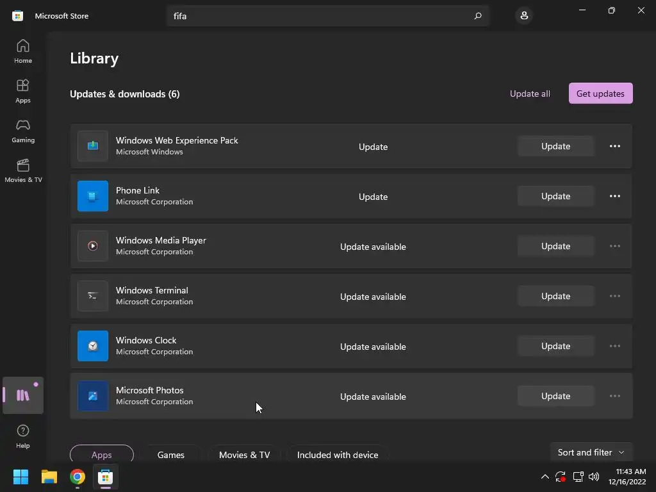Click the Microsoft Store taskbar icon
The height and width of the screenshot is (492, 656).
pos(106,477)
